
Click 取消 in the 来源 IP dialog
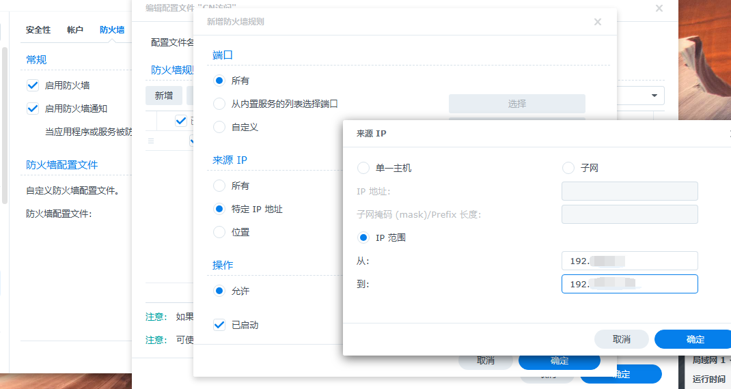click(621, 339)
